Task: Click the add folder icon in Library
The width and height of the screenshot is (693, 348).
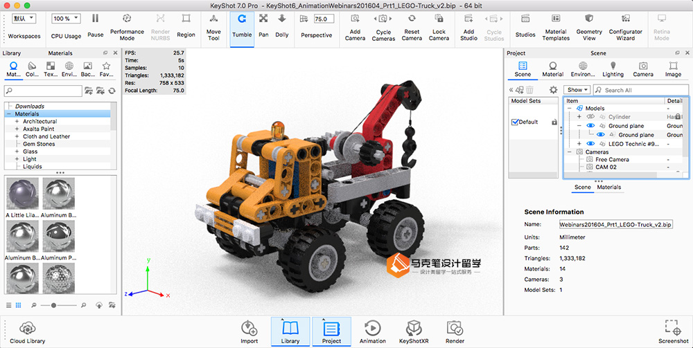Action: tap(89, 91)
